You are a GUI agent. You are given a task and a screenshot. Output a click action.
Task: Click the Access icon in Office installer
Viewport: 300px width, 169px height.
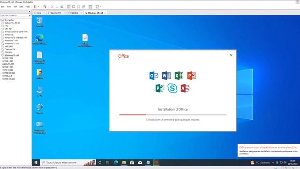185,88
